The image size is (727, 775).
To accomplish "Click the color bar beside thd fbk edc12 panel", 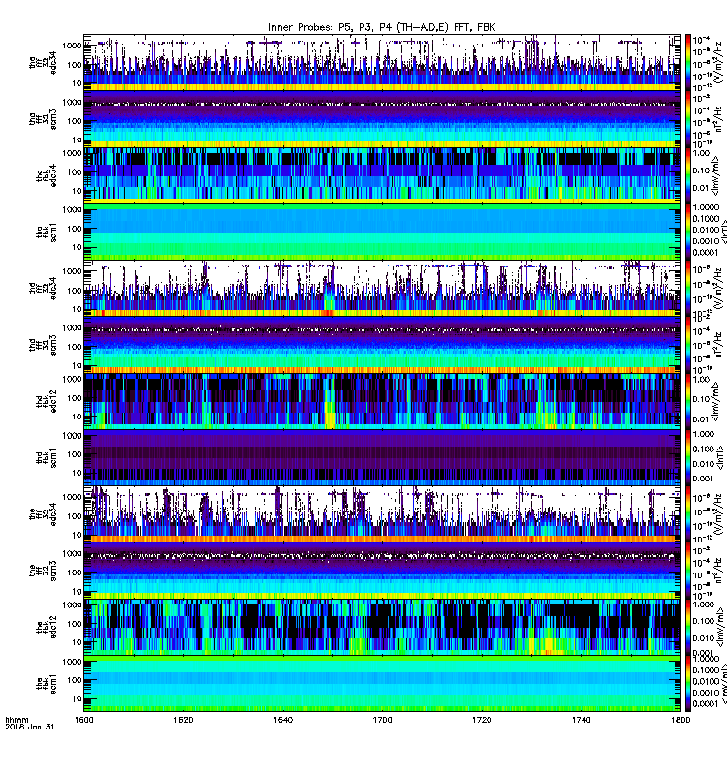I will (688, 401).
